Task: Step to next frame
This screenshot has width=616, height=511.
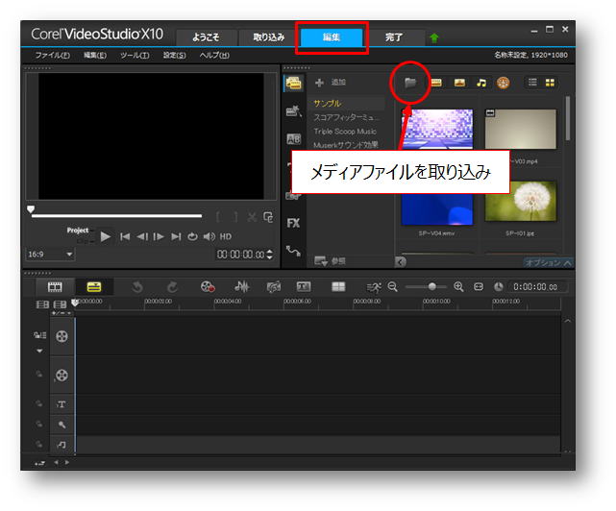Action: coord(159,236)
